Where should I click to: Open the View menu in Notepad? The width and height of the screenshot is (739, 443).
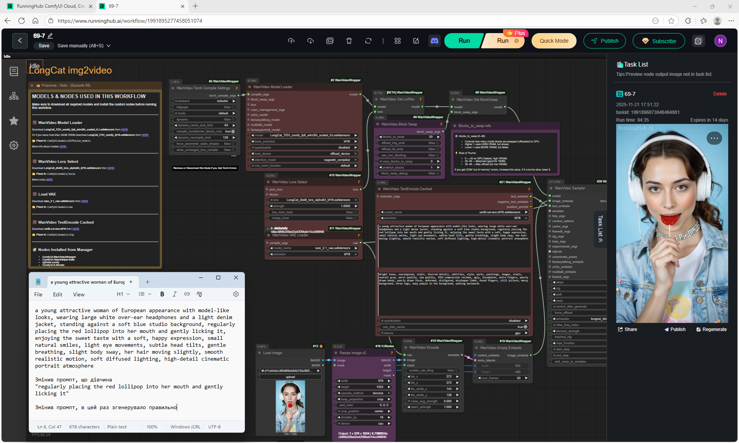click(79, 294)
